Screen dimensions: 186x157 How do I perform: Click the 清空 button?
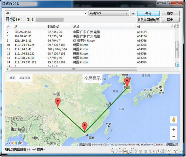170,13
